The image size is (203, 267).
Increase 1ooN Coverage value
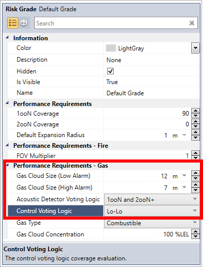pyautogui.click(x=195, y=111)
